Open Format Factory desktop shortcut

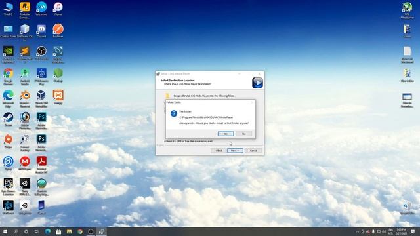[x=25, y=143]
